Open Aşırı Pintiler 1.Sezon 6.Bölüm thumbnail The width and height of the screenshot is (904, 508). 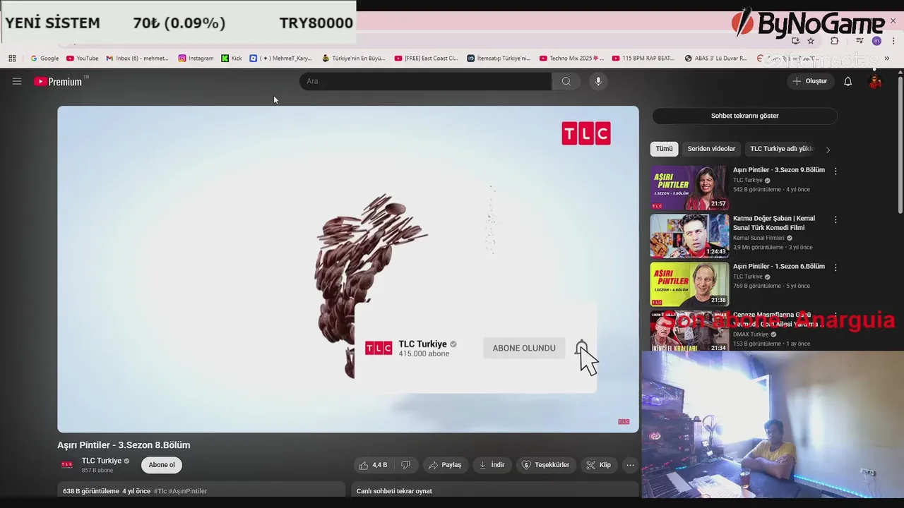click(x=689, y=284)
